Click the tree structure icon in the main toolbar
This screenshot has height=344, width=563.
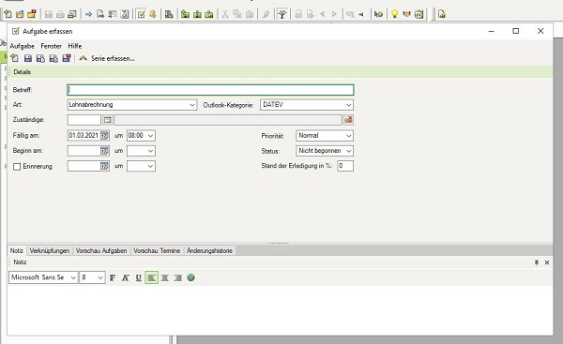coord(282,14)
